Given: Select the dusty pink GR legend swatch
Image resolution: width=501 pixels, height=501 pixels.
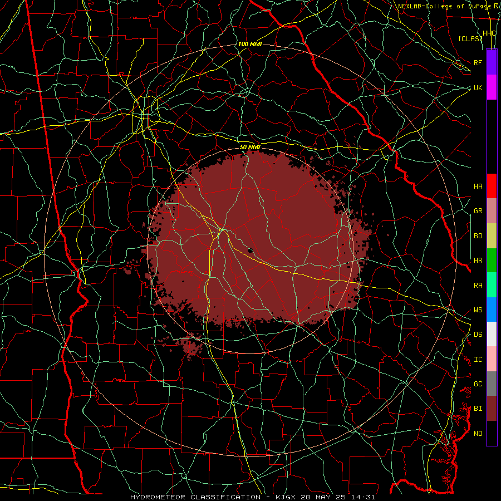Looking at the screenshot, I should (492, 211).
